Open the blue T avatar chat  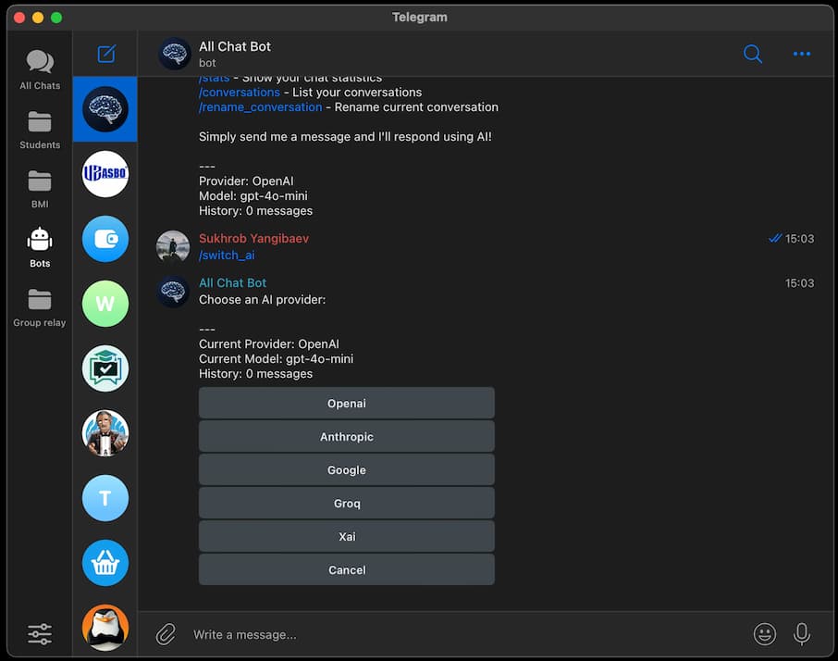[x=105, y=498]
